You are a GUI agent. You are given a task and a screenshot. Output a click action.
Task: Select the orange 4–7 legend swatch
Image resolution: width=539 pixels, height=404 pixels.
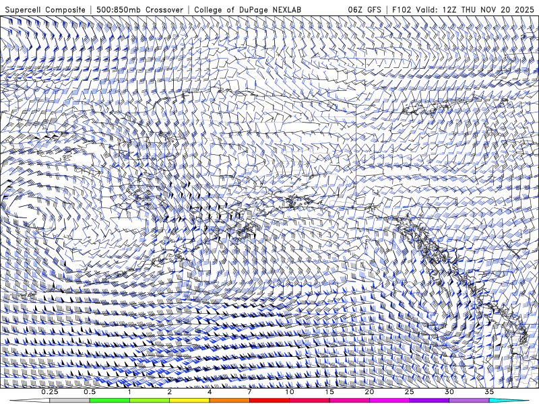229,401
